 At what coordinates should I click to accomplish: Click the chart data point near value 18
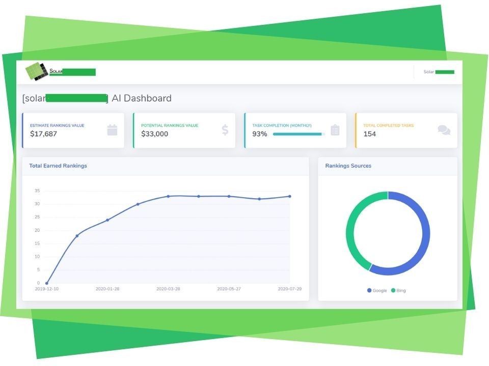click(x=77, y=236)
